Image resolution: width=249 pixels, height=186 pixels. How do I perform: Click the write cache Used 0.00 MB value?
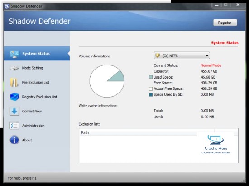(207, 117)
